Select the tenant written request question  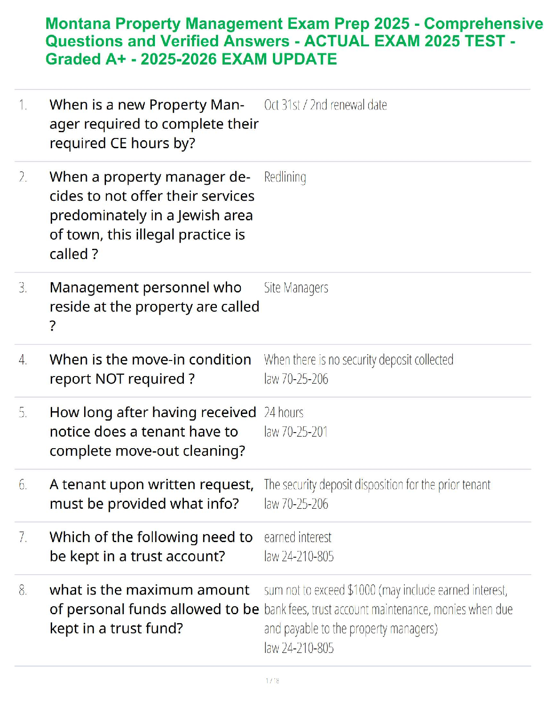tap(151, 494)
